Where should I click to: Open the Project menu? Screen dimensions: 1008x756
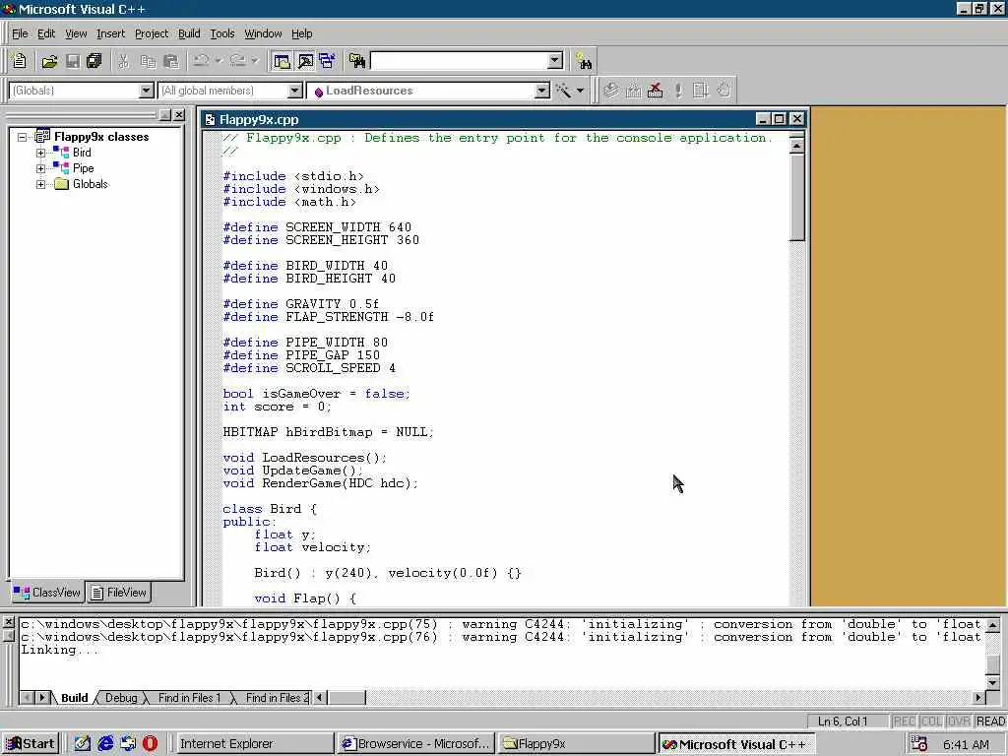tap(151, 33)
